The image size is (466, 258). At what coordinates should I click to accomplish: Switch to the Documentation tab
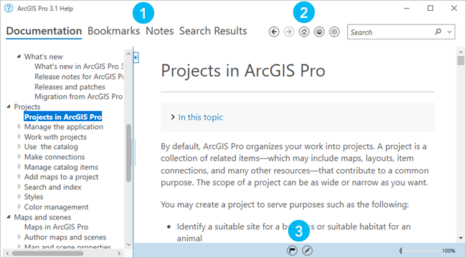click(x=44, y=31)
